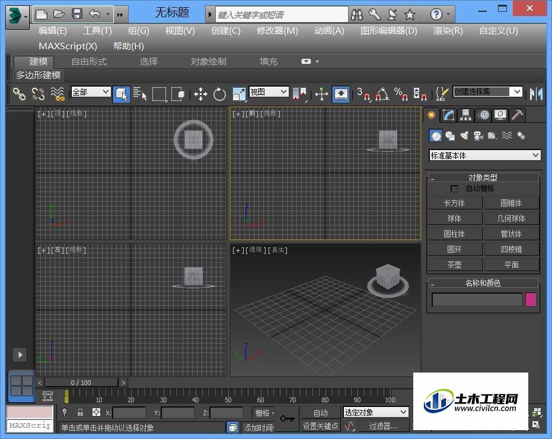
Task: Click the 圆柱体 cylinder button
Action: [x=455, y=234]
